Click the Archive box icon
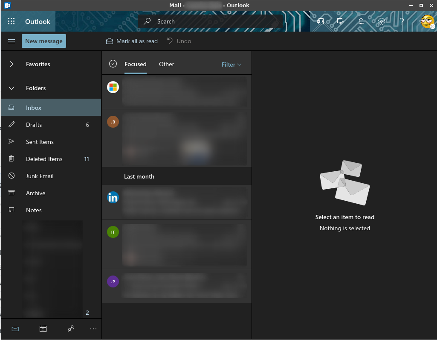This screenshot has width=437, height=340. click(12, 193)
